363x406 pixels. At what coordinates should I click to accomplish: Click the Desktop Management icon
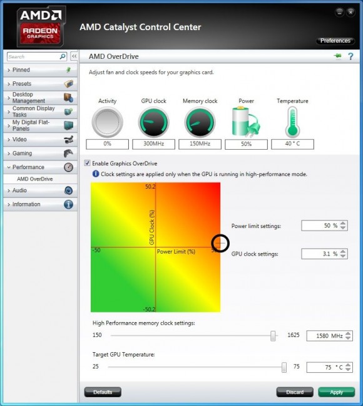coord(69,98)
